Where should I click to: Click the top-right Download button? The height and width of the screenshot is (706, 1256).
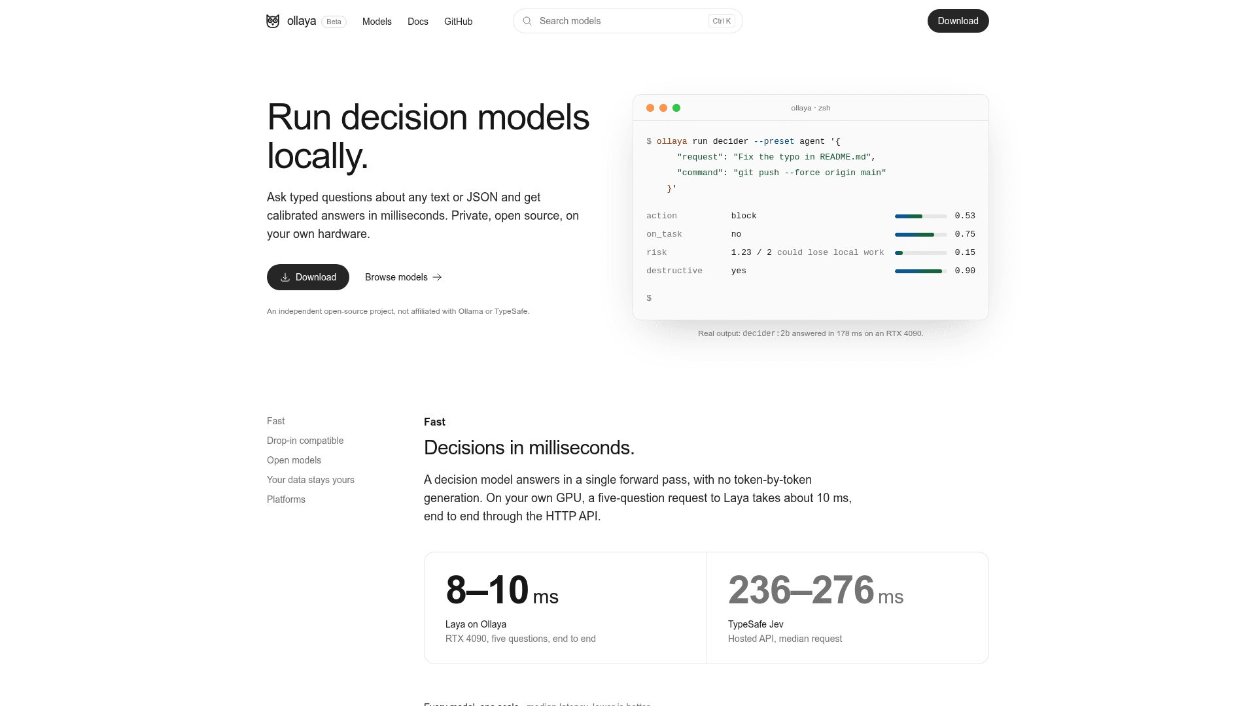(x=958, y=21)
